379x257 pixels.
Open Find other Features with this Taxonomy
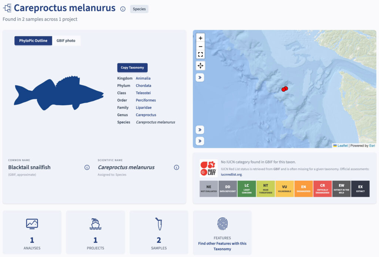tap(222, 246)
